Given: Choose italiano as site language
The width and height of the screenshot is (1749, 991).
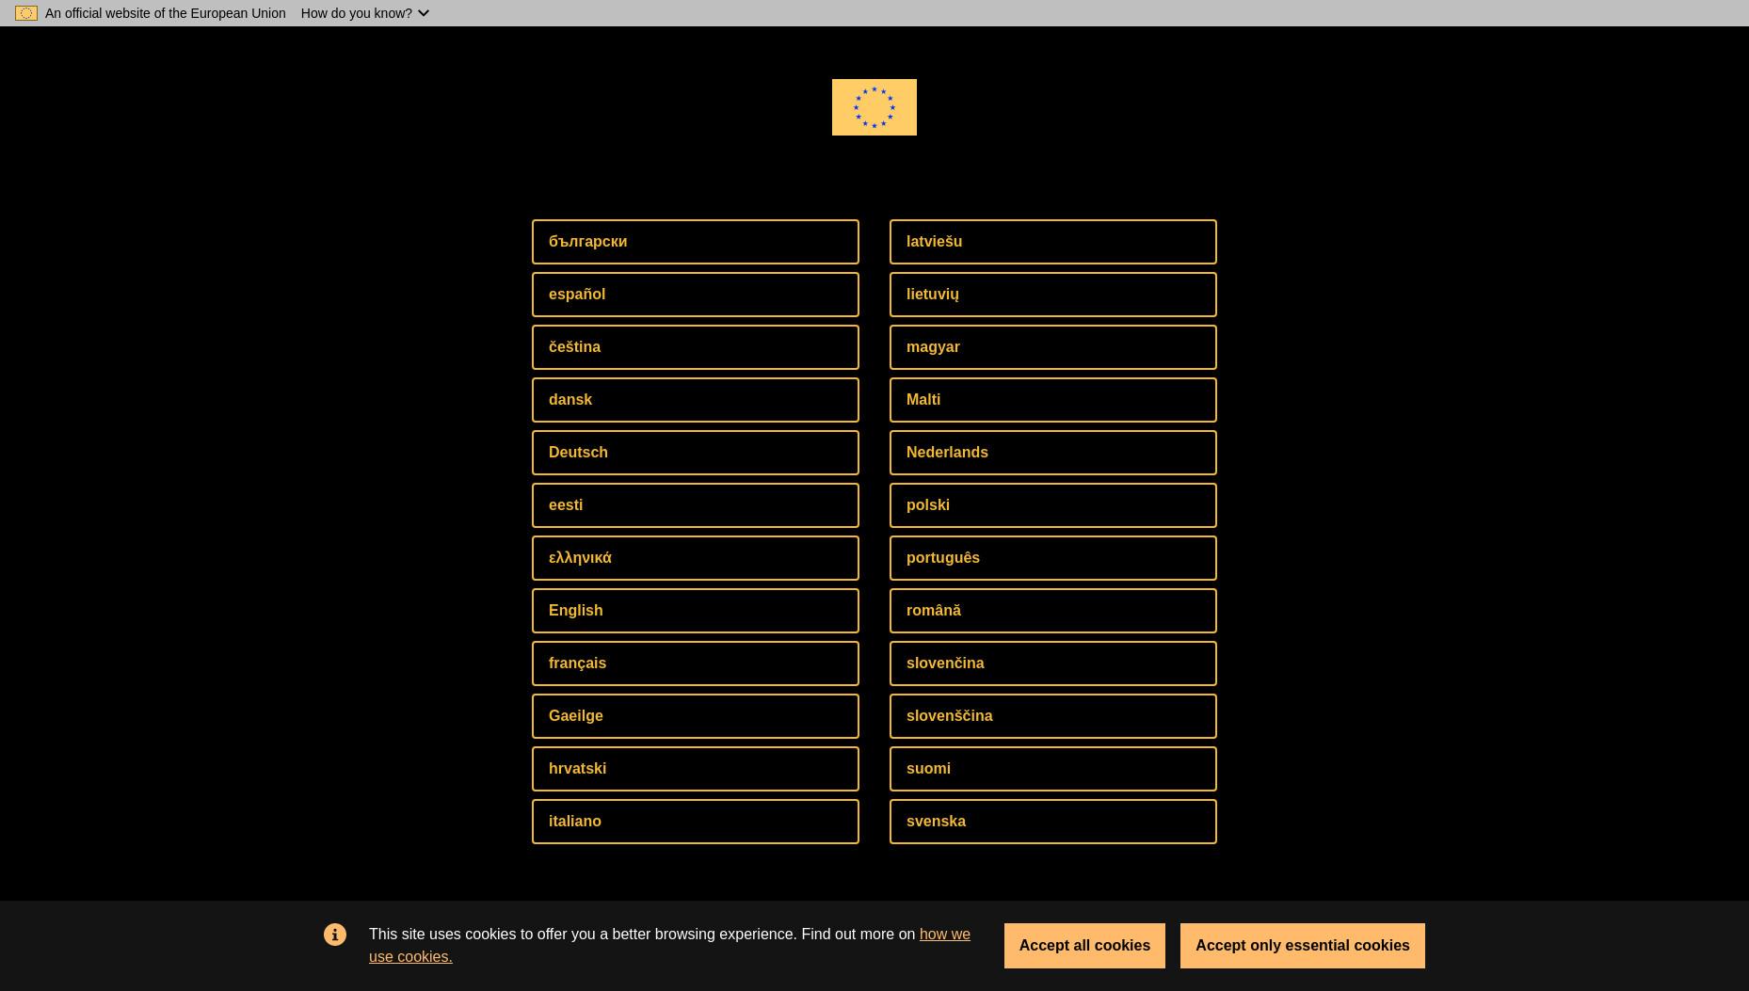Looking at the screenshot, I should tap(696, 822).
